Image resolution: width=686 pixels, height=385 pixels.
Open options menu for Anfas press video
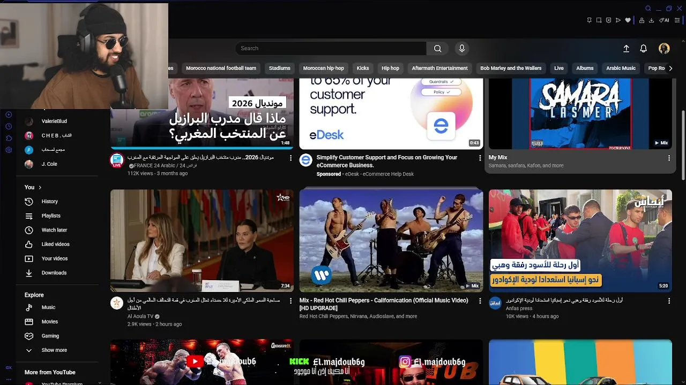[669, 301]
